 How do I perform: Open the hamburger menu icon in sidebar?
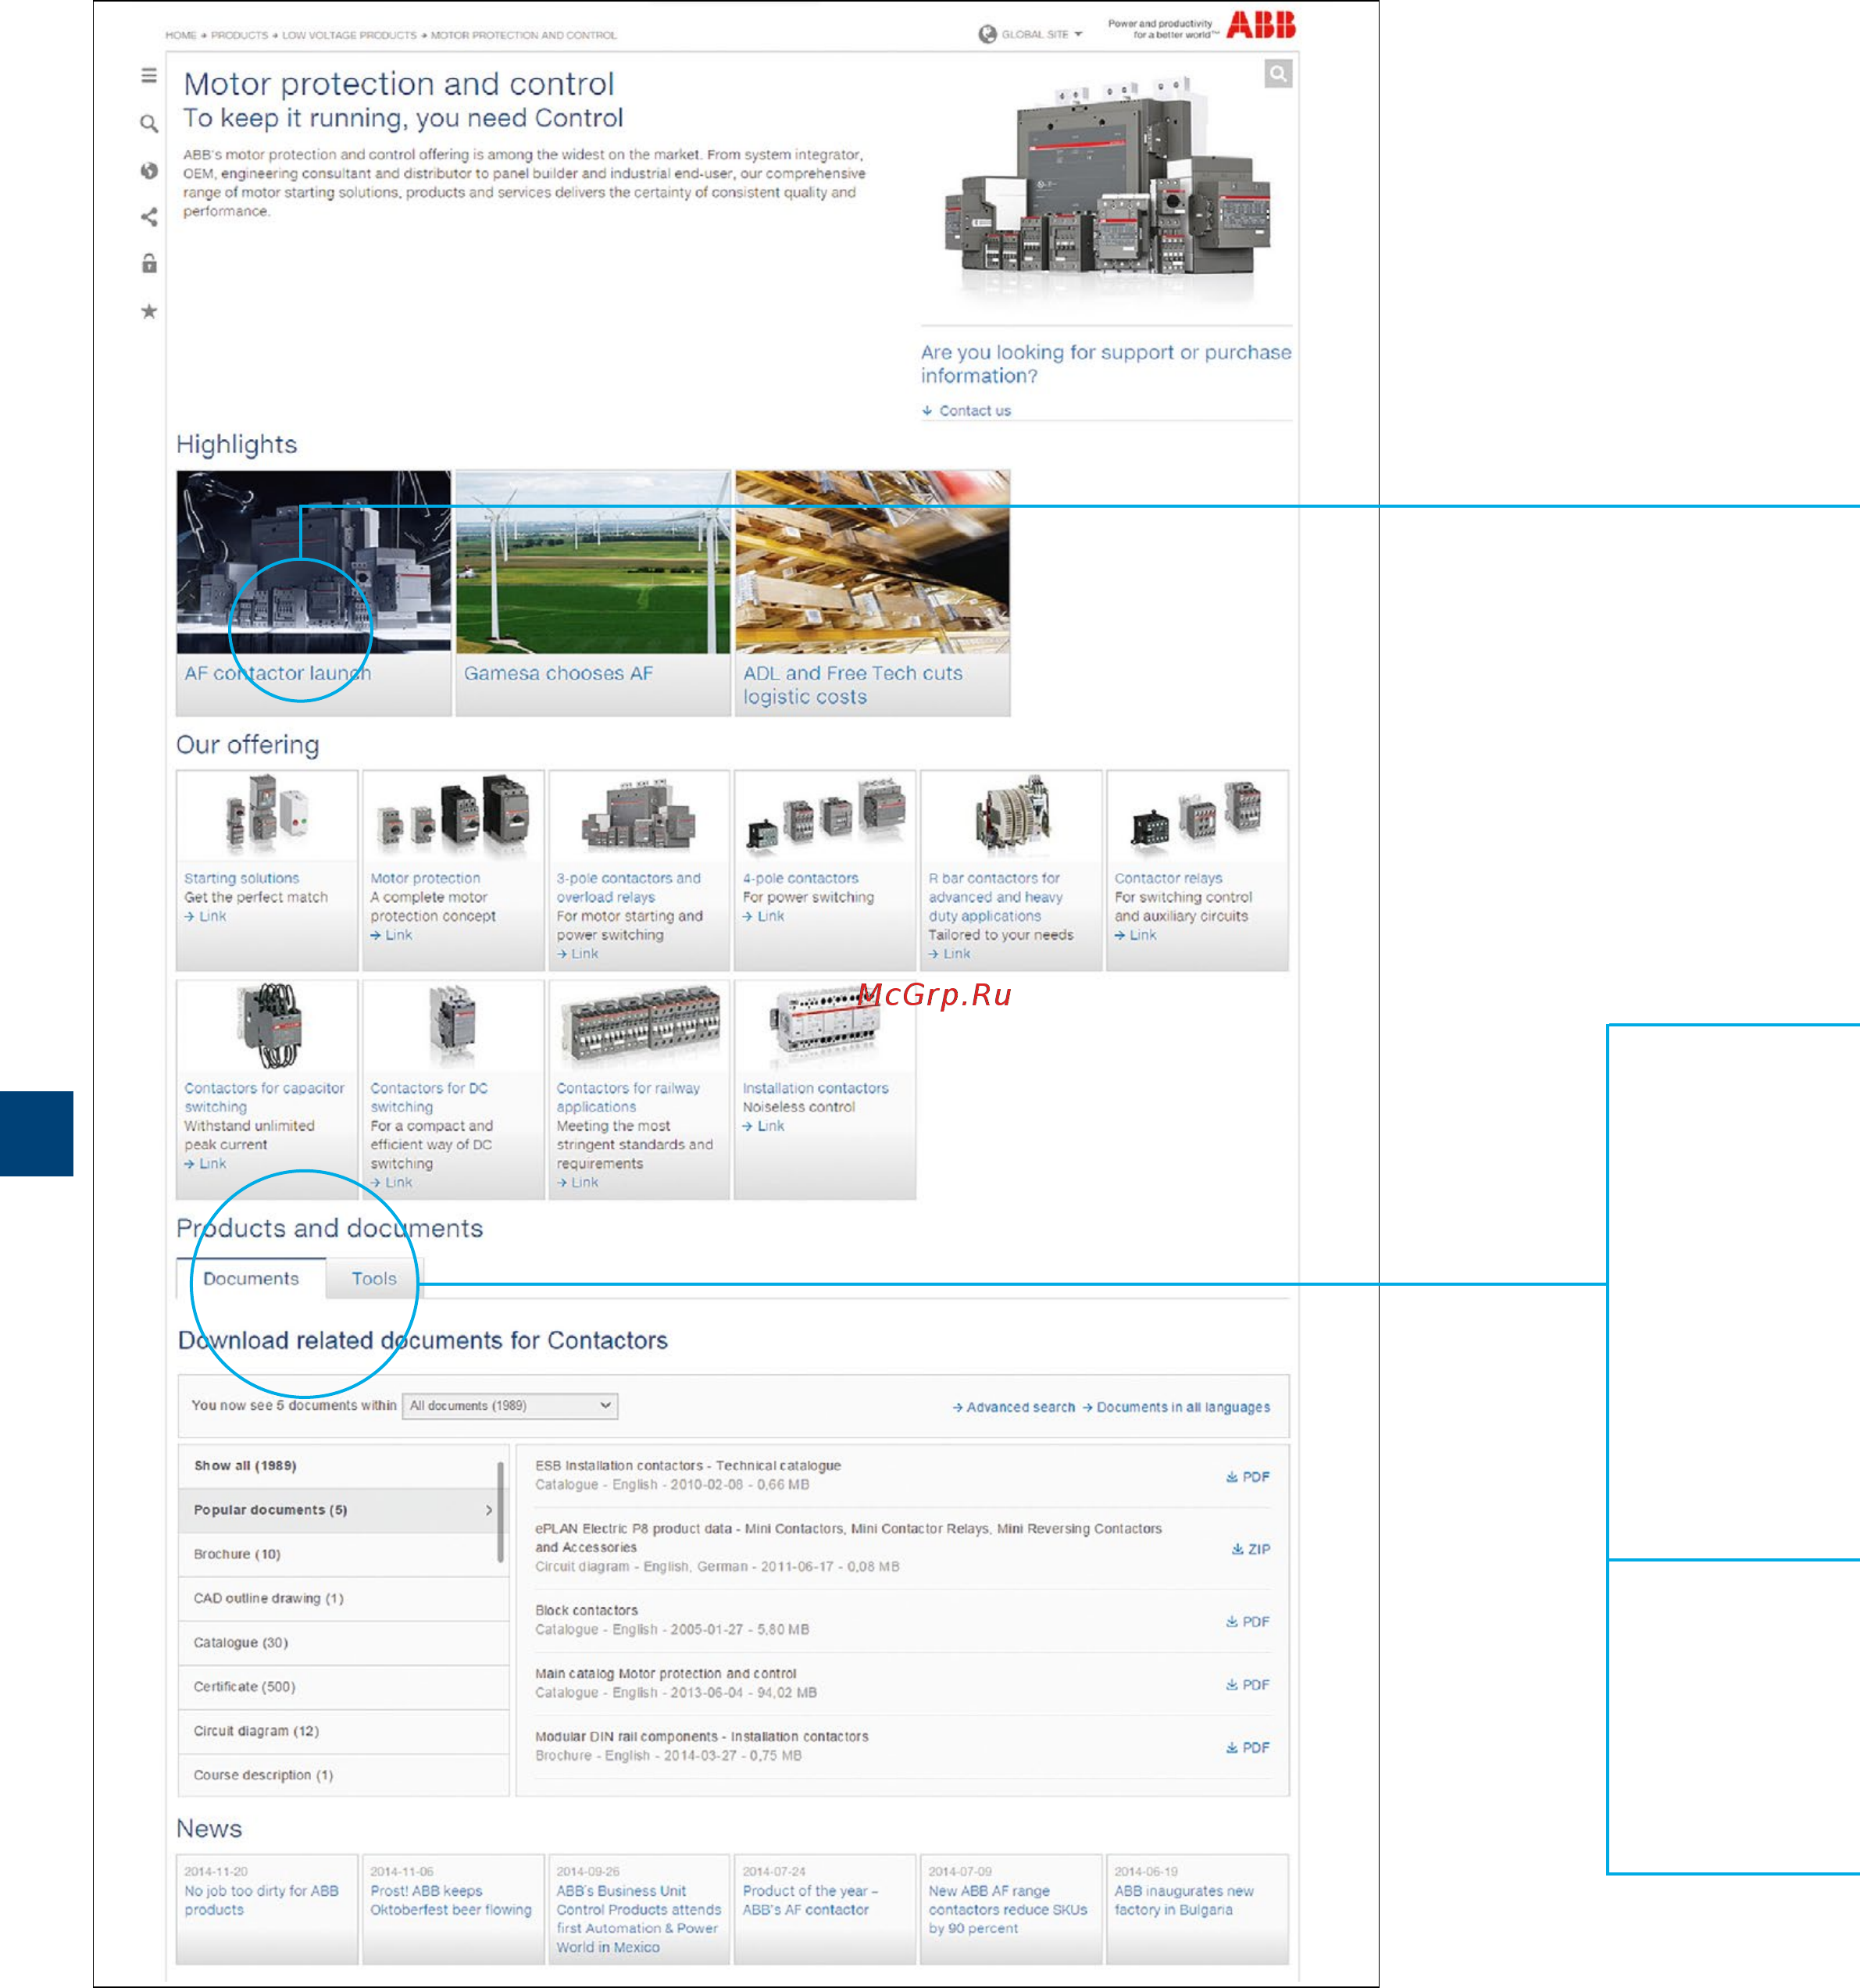tap(149, 75)
